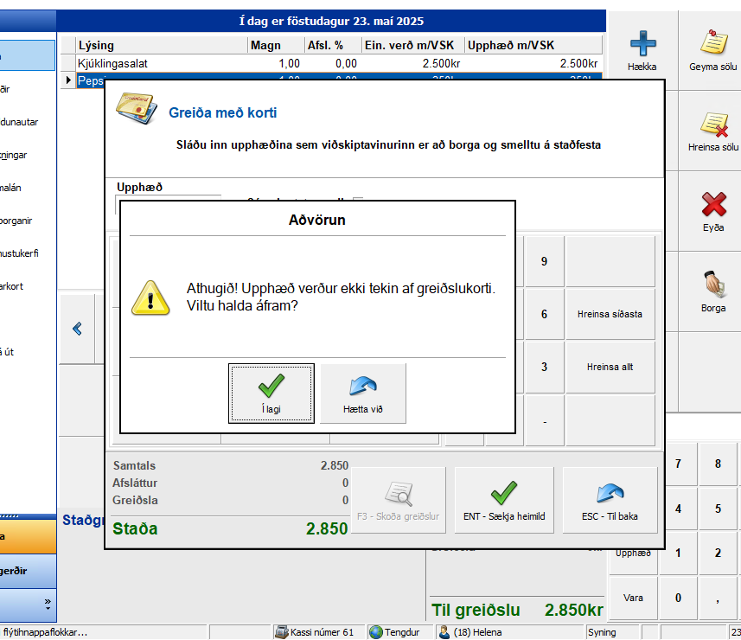741x640 pixels.
Task: Click Kassi númer 61 status icon
Action: (x=282, y=632)
